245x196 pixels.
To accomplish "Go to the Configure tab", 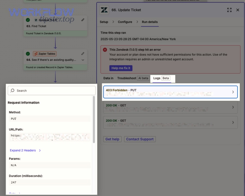I will click(x=125, y=22).
